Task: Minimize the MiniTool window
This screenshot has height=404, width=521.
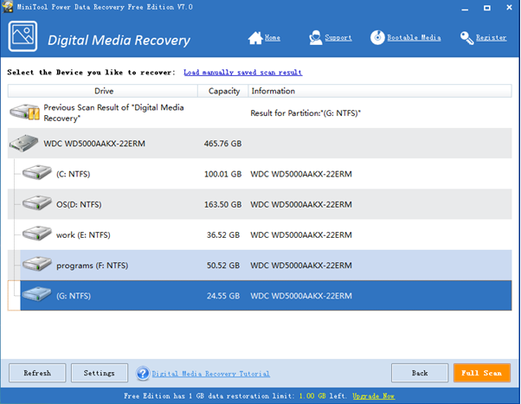Action: 465,8
